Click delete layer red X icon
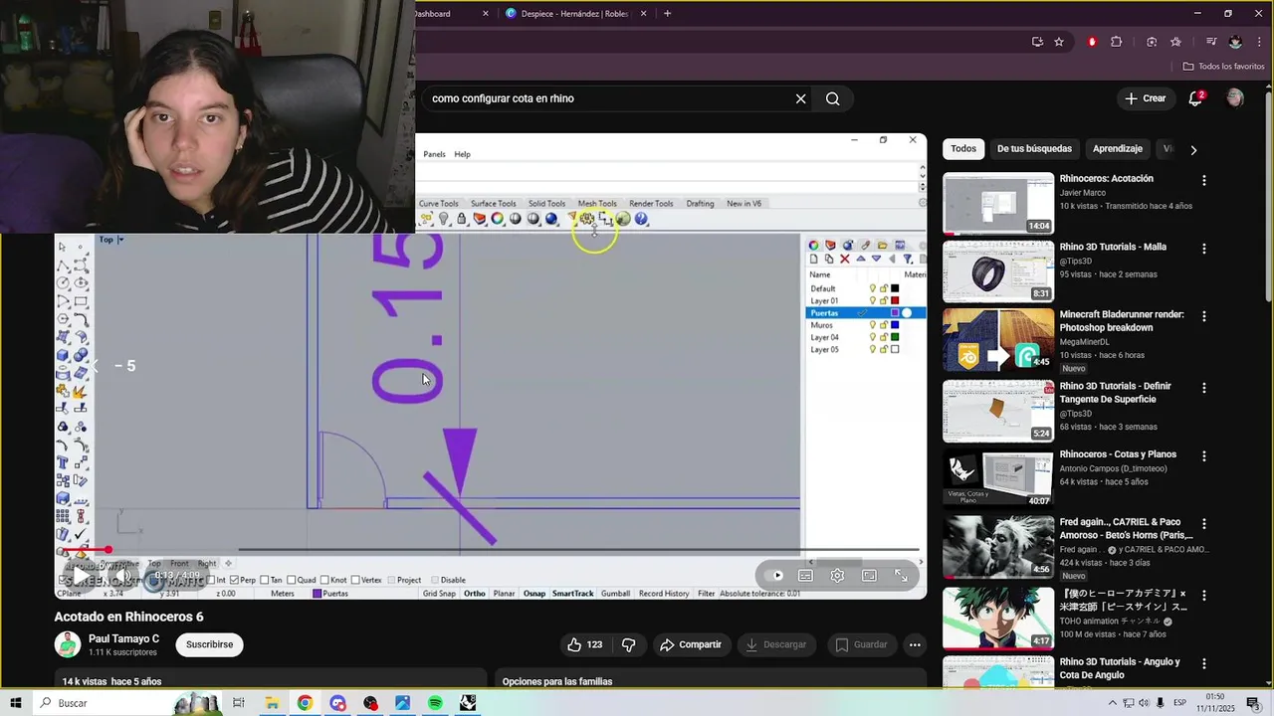 (845, 259)
